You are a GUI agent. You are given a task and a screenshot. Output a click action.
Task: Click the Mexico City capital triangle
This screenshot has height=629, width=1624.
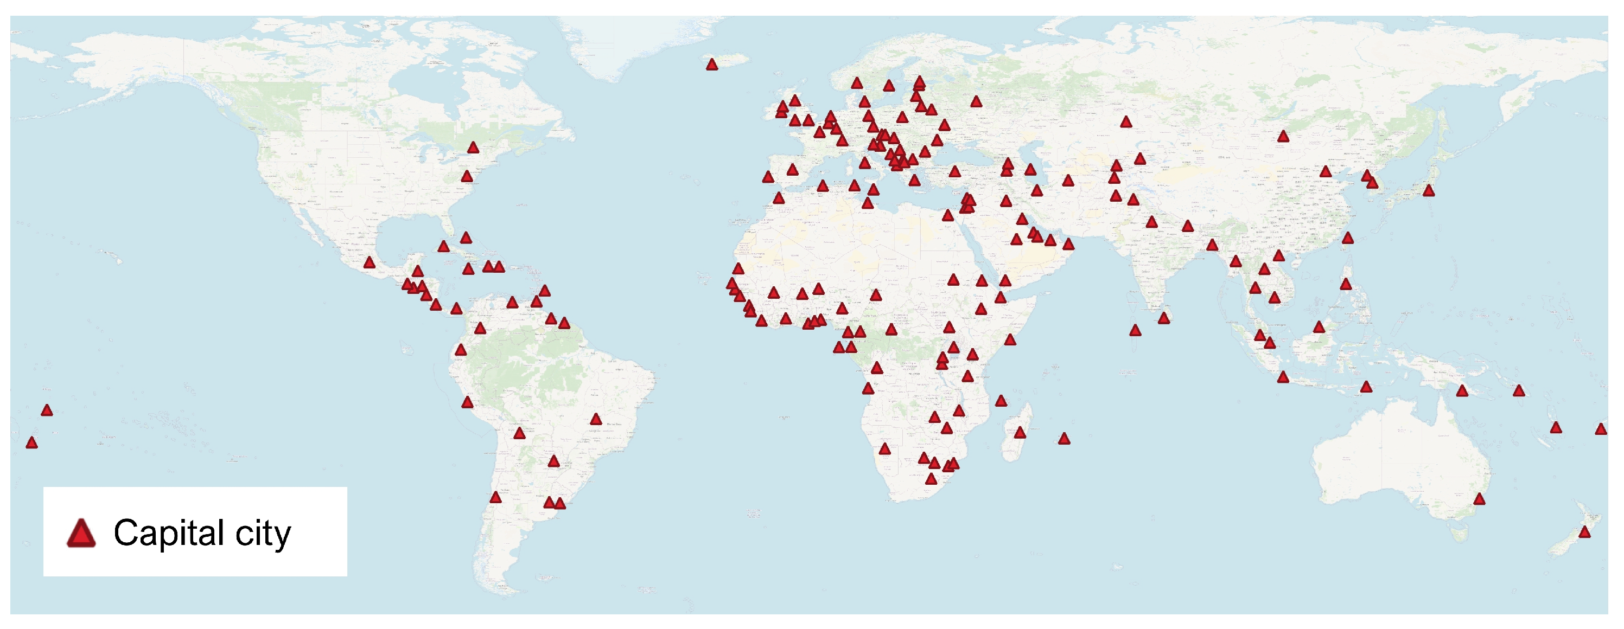[x=370, y=263]
